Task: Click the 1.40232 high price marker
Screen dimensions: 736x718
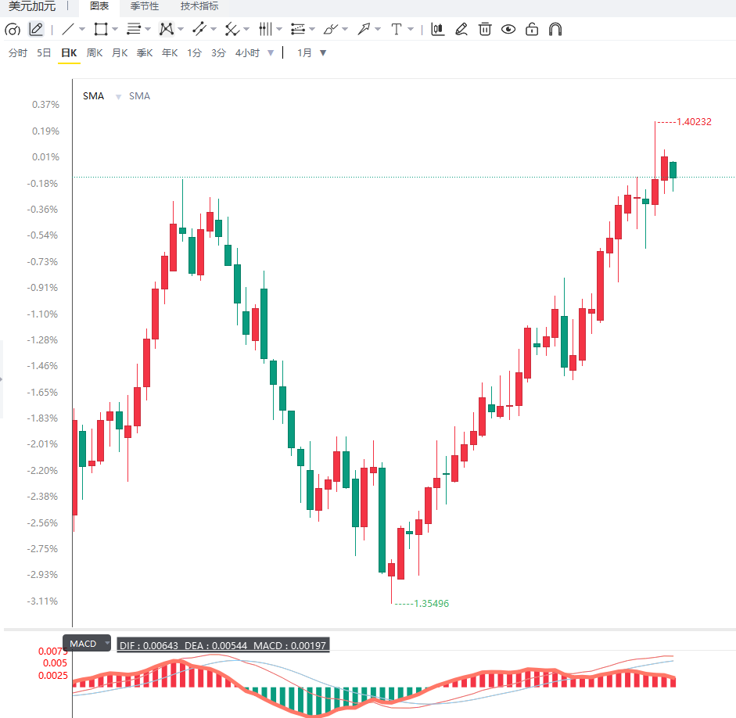Action: (x=694, y=122)
